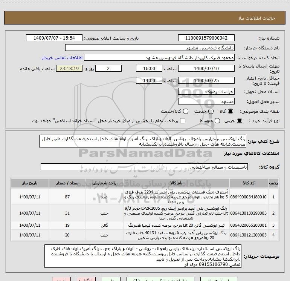Click the date 1400/07/11 in row 3

(30, 225)
